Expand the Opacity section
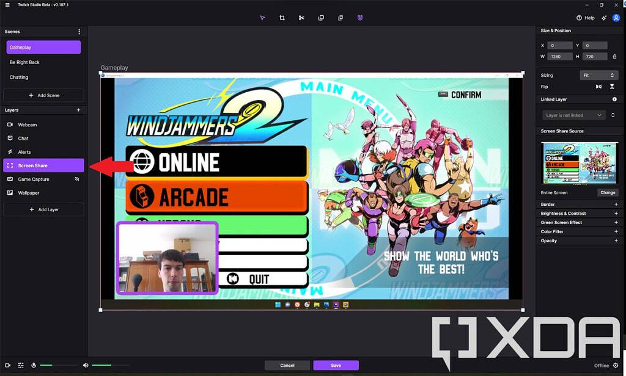 (616, 241)
